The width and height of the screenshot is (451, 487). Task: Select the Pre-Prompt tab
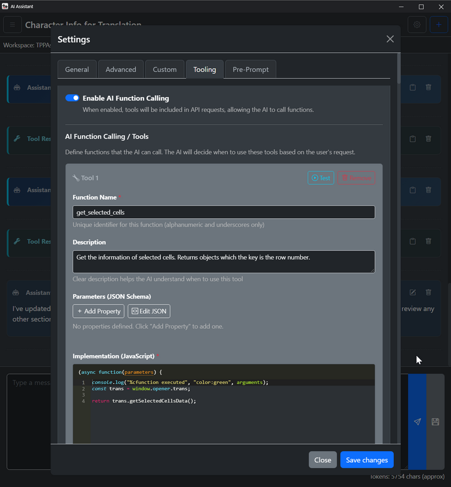(x=250, y=69)
